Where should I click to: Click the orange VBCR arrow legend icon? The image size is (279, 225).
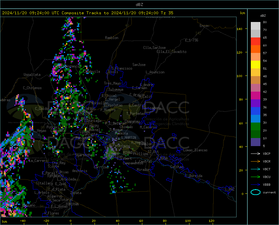coord(255,162)
